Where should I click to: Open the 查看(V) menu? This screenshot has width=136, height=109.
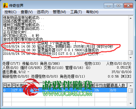coord(27,12)
